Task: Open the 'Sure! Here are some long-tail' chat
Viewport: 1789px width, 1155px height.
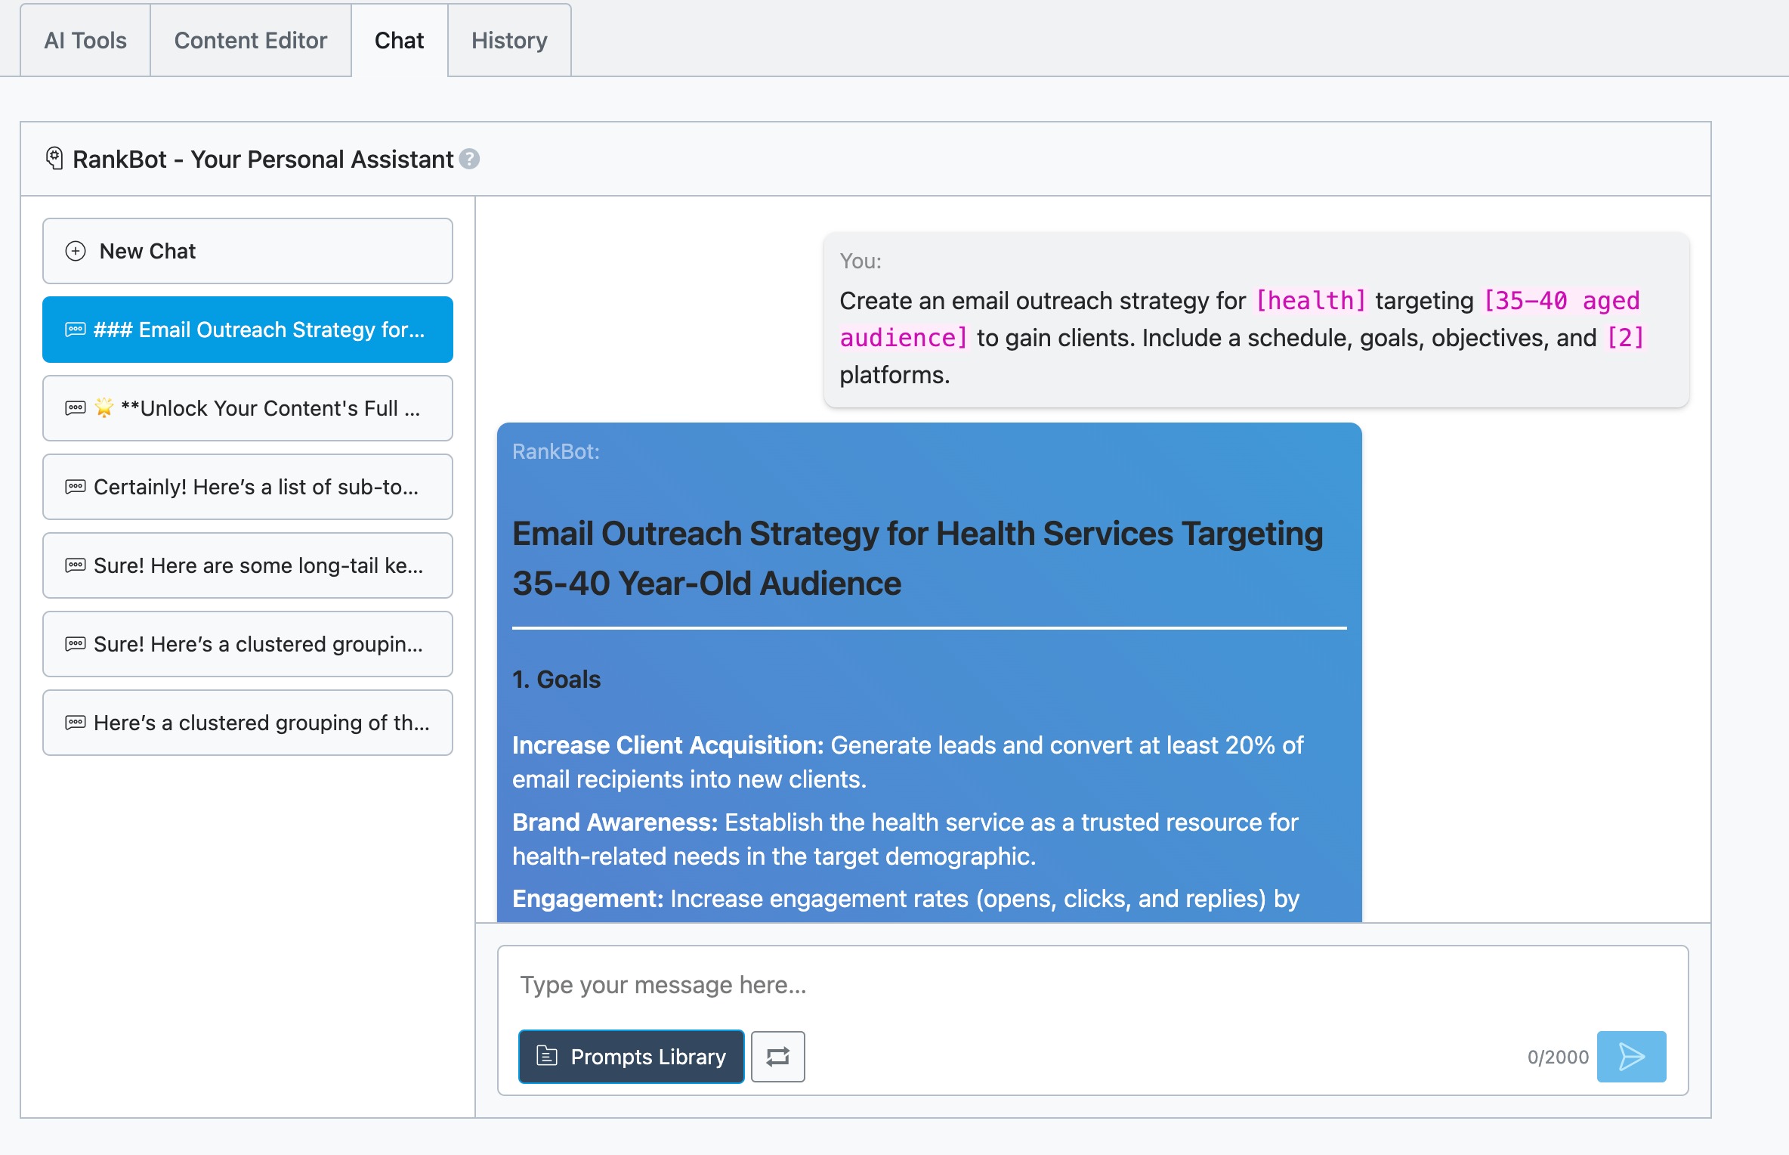Action: coord(247,565)
